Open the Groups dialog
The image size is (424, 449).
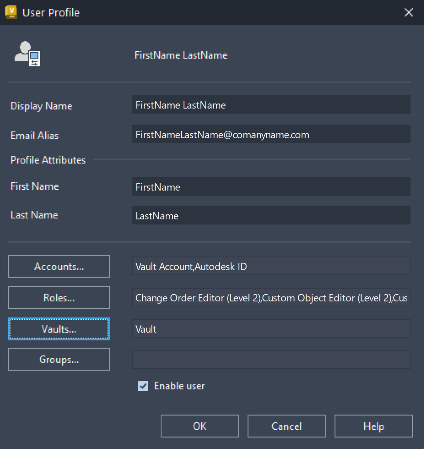[x=59, y=359]
